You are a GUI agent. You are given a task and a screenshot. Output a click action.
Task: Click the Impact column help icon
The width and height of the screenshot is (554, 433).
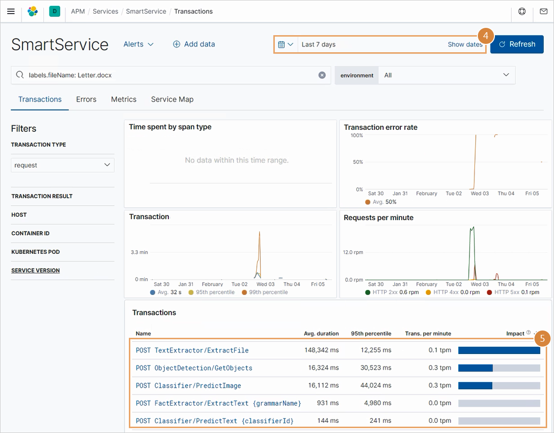528,333
